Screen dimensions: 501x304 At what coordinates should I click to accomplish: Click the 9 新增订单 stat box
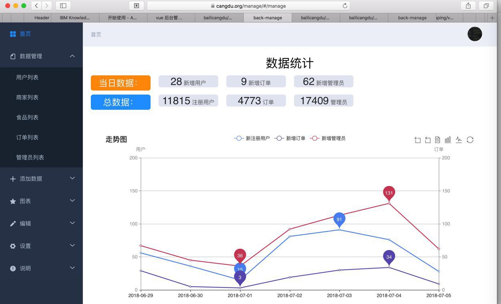(256, 81)
